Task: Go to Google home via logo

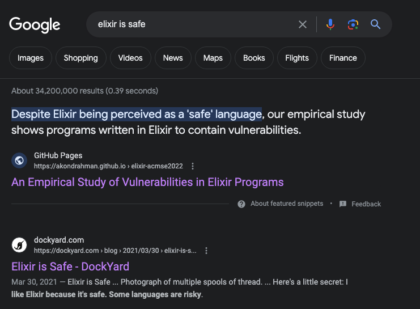Action: 35,24
